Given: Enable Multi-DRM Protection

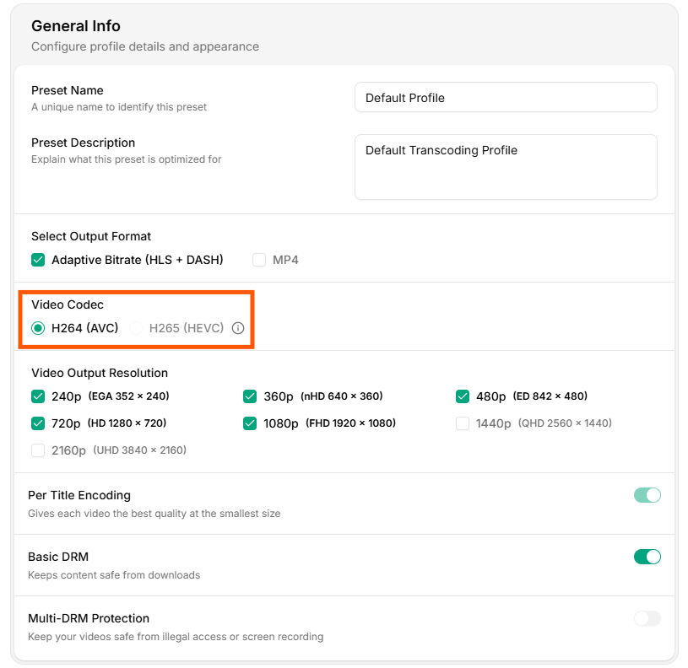Looking at the screenshot, I should (647, 618).
